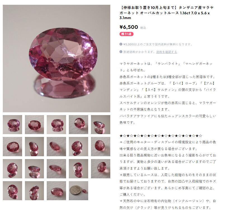This screenshot has width=227, height=210.
Task: Show the first thumbnail in the fourth row
Action: [12, 191]
